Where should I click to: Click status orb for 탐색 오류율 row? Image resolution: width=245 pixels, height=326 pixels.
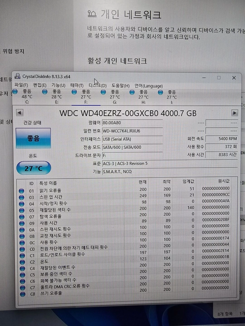pos(22,217)
